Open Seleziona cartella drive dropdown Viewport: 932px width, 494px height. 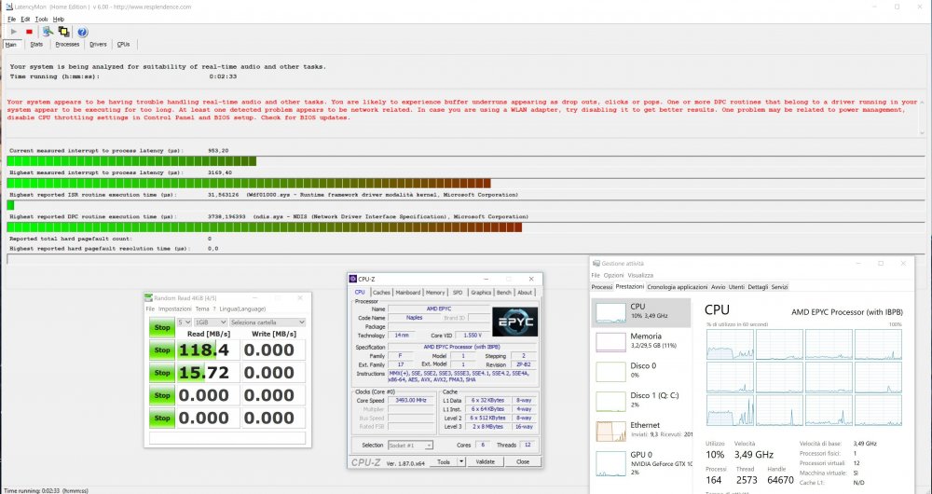pos(267,322)
